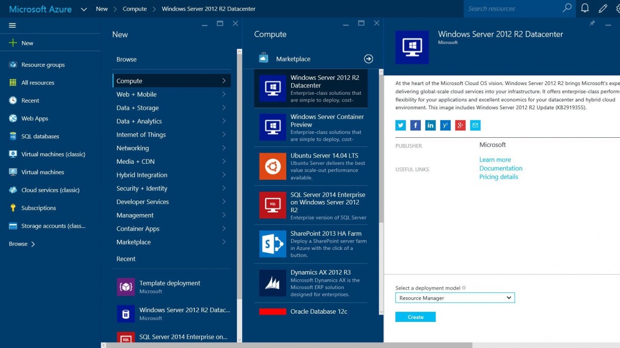
Task: Open the settings gear icon
Action: coord(618,8)
